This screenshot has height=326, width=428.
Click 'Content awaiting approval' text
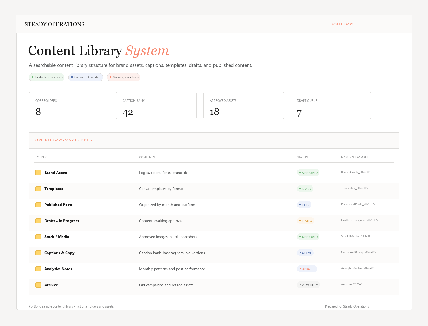click(x=161, y=221)
